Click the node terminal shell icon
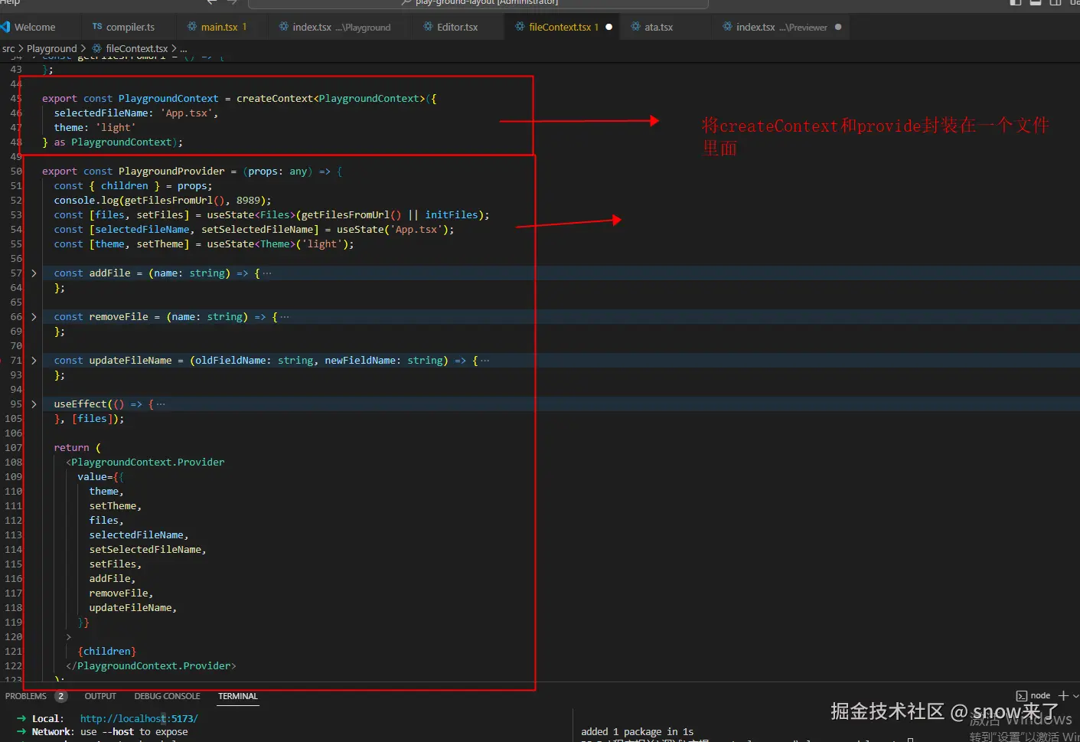The image size is (1080, 742). tap(1021, 696)
